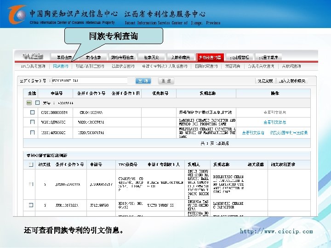Open the 常规检索 tab

pos(64,57)
